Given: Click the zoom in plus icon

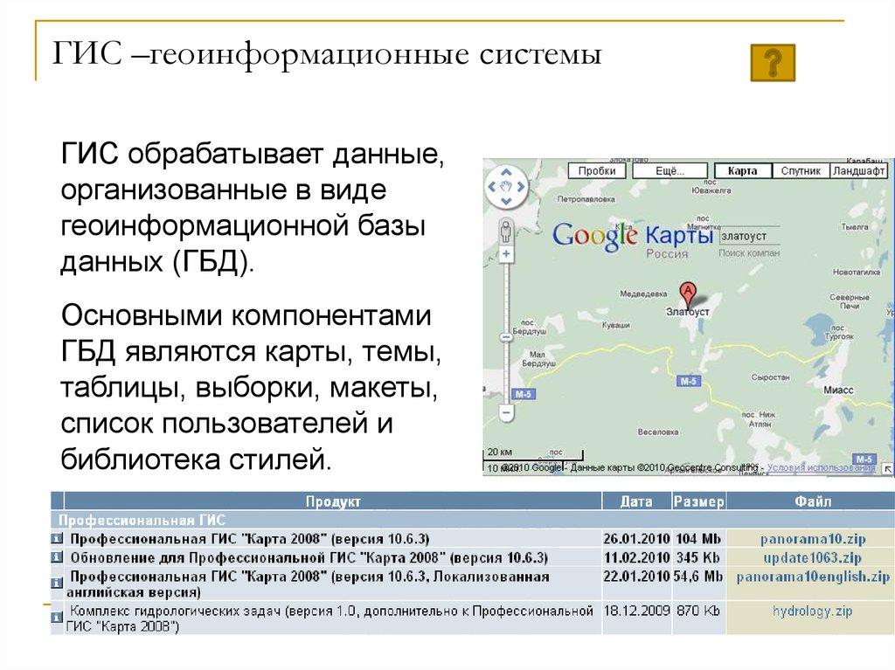Looking at the screenshot, I should [x=506, y=252].
